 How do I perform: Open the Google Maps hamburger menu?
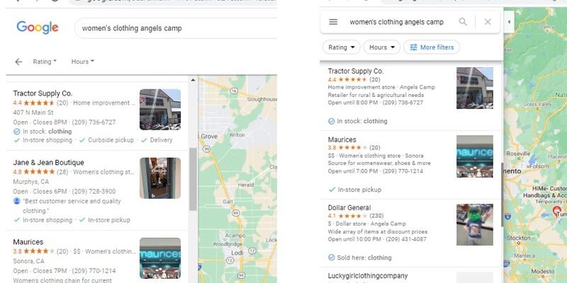tap(333, 22)
